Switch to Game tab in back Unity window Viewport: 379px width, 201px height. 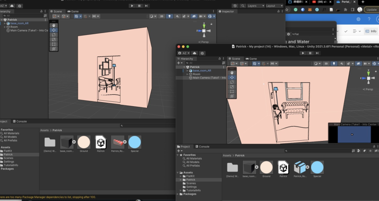coord(73,11)
